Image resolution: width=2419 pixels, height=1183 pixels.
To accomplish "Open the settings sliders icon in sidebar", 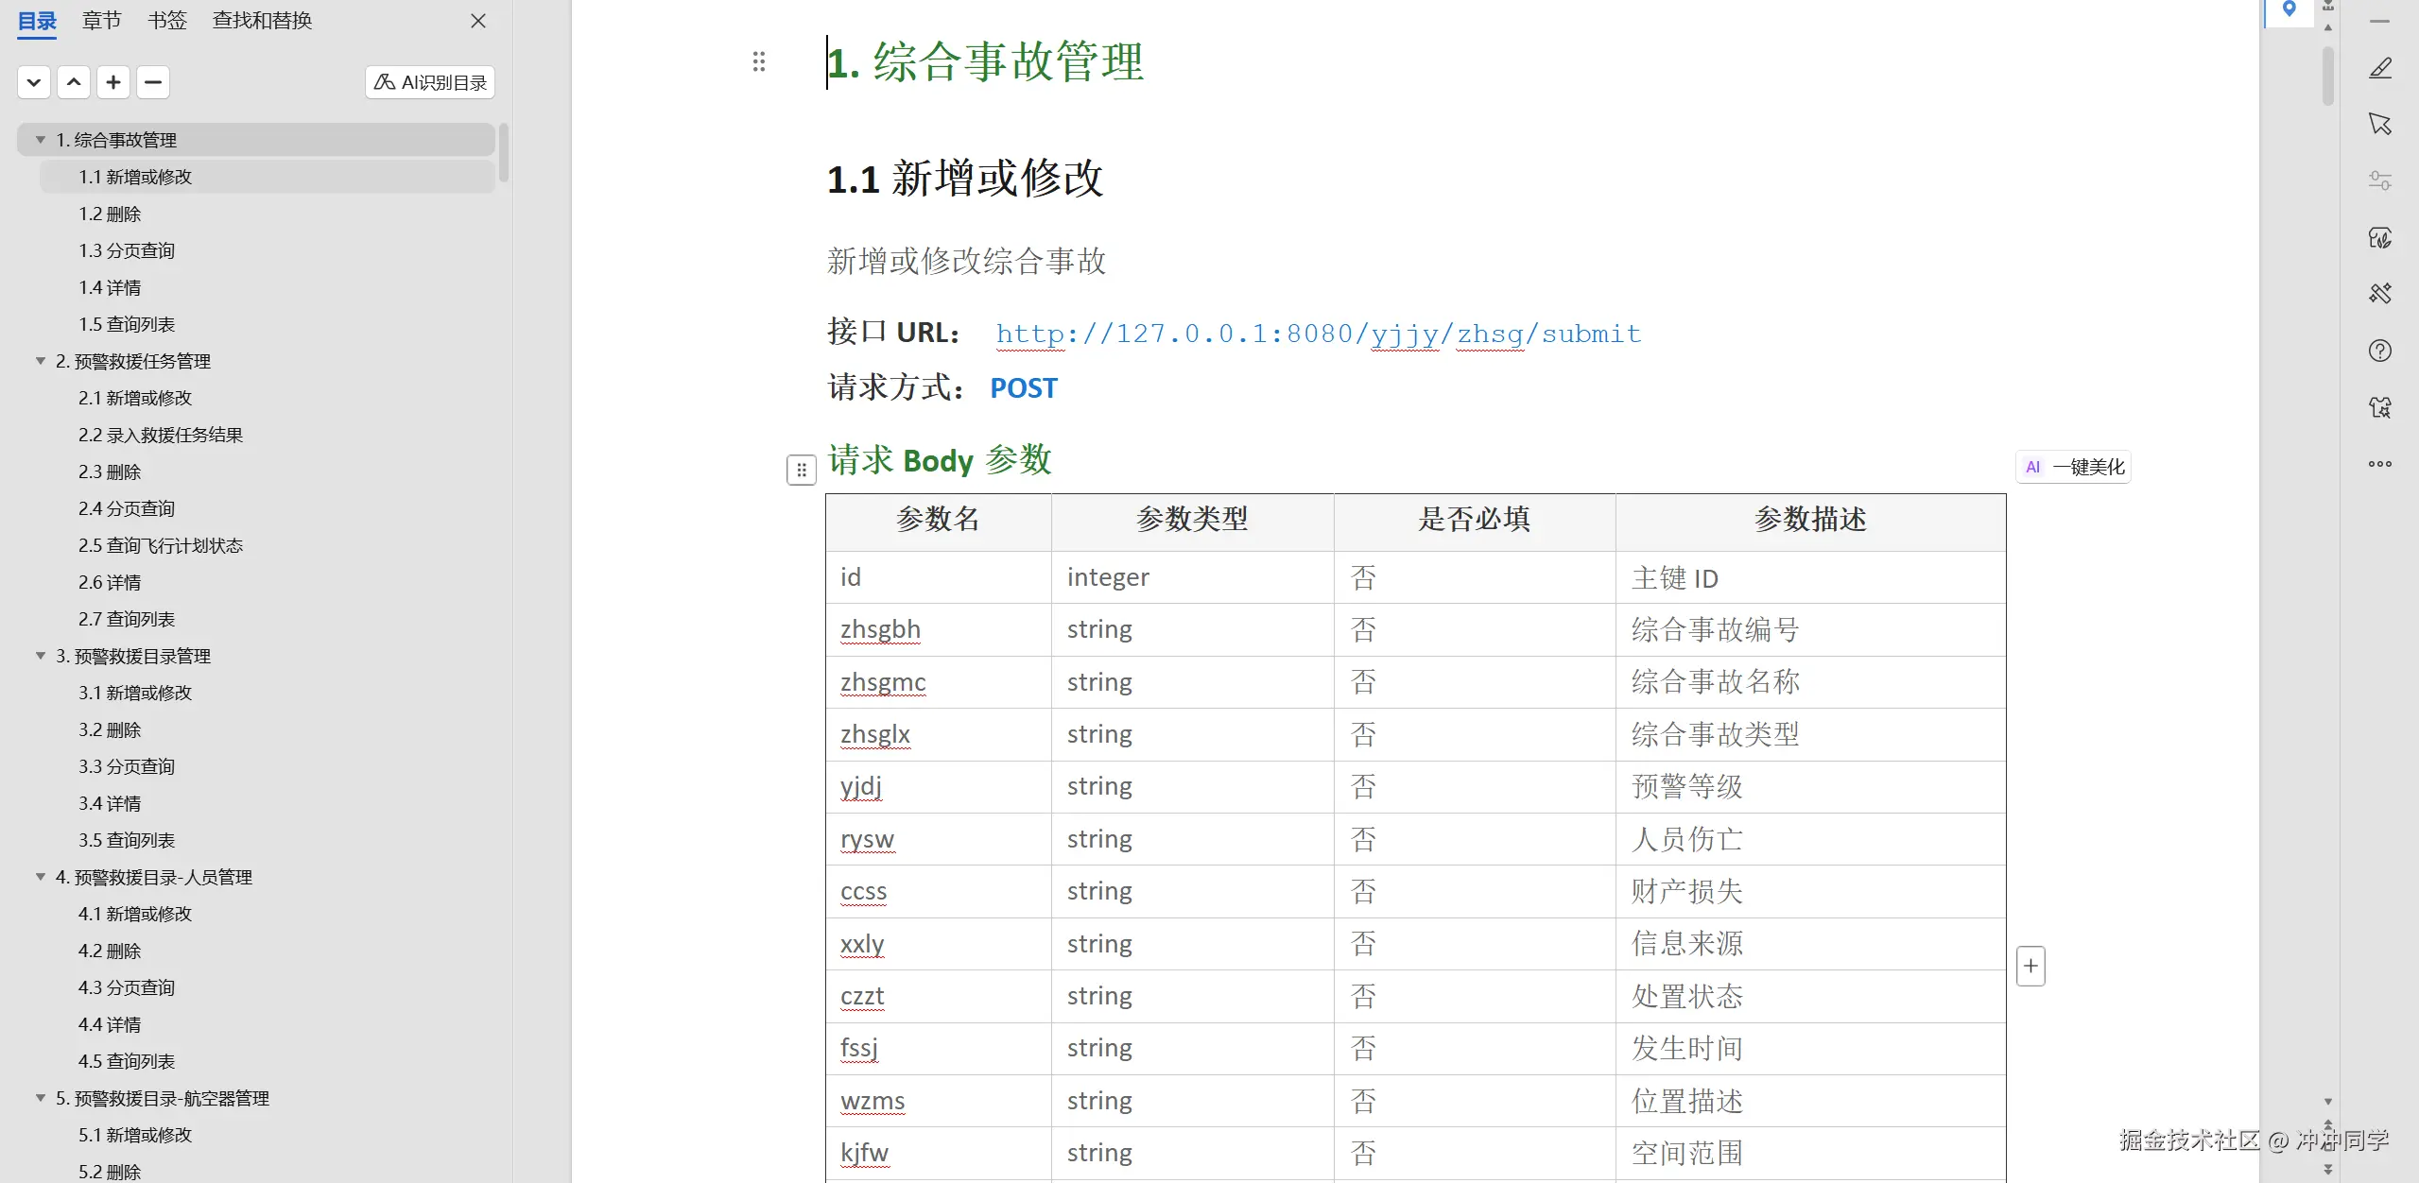I will [2379, 180].
